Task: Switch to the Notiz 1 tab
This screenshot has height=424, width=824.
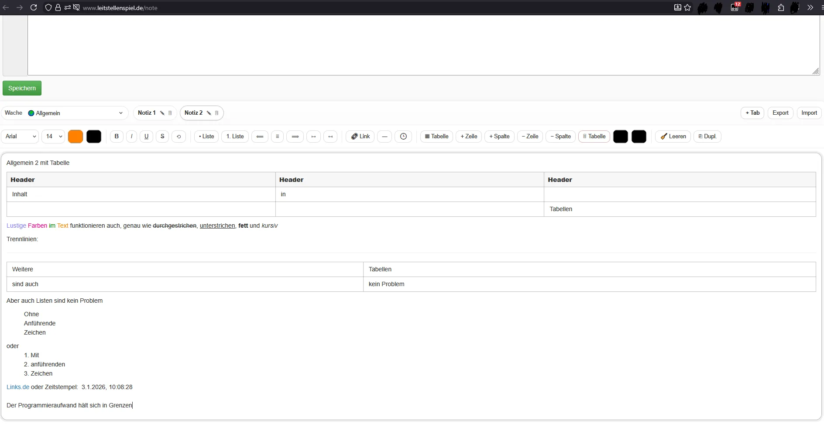Action: (x=147, y=113)
